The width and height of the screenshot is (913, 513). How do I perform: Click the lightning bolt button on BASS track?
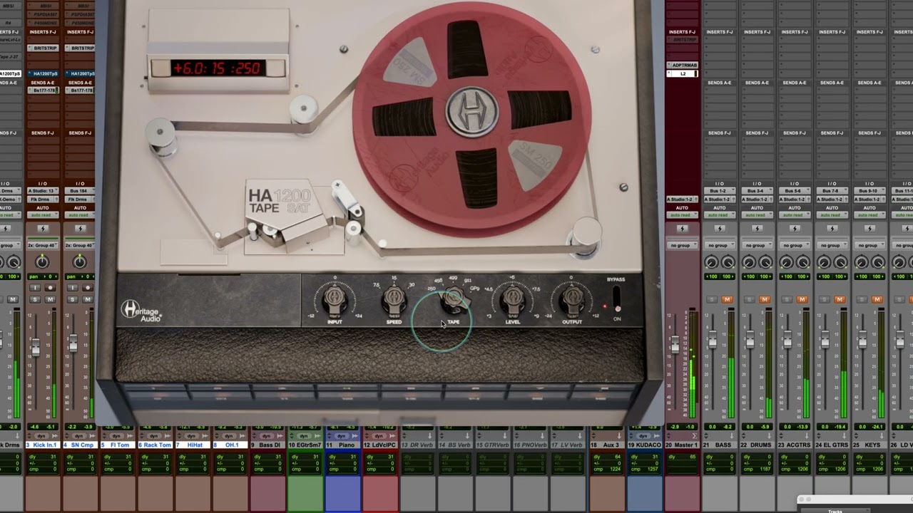720,229
